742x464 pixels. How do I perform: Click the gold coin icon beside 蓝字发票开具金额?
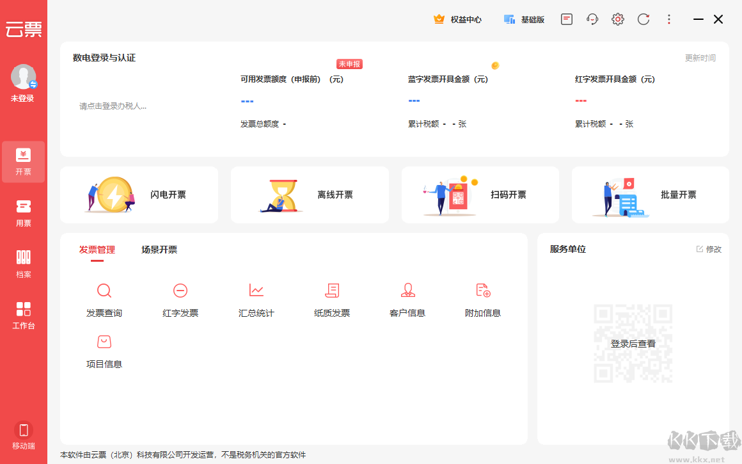[x=495, y=65]
